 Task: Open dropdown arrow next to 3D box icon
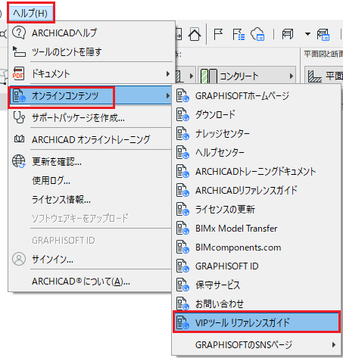pyautogui.click(x=307, y=34)
